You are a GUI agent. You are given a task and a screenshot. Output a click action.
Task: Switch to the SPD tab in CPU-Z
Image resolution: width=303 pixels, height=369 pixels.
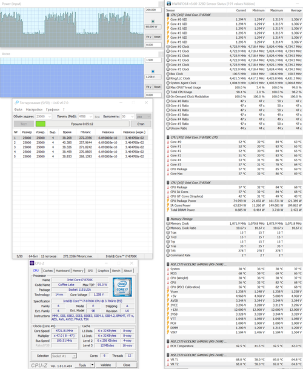pyautogui.click(x=90, y=271)
